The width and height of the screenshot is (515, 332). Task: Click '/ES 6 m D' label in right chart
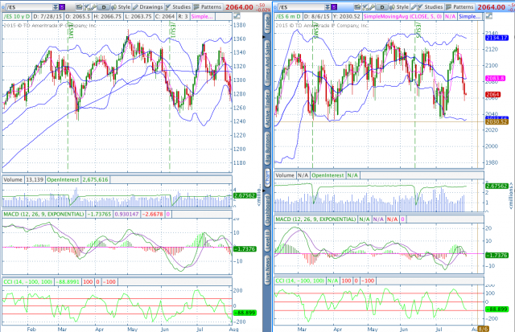pos(288,16)
